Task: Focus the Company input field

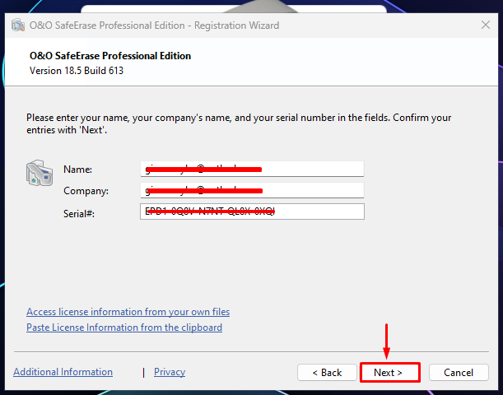Action: pos(252,190)
